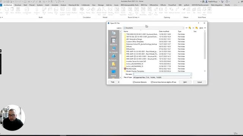Viewport: 243px width, 136px height.
Task: Expand the Tools button dropdown arrow
Action: pos(118,82)
